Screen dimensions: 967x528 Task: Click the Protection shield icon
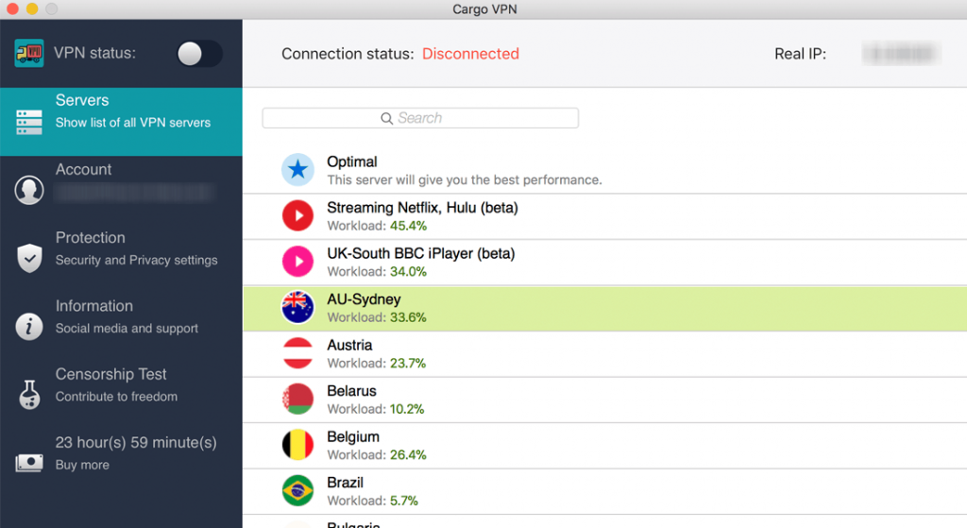coord(29,258)
